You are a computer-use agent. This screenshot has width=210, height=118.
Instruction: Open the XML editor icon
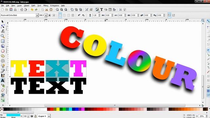(110, 10)
